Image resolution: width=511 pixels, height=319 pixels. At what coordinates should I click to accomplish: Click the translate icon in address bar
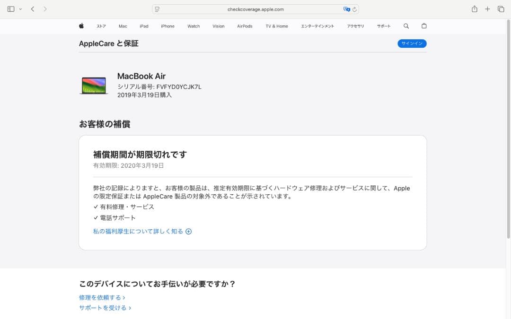346,9
